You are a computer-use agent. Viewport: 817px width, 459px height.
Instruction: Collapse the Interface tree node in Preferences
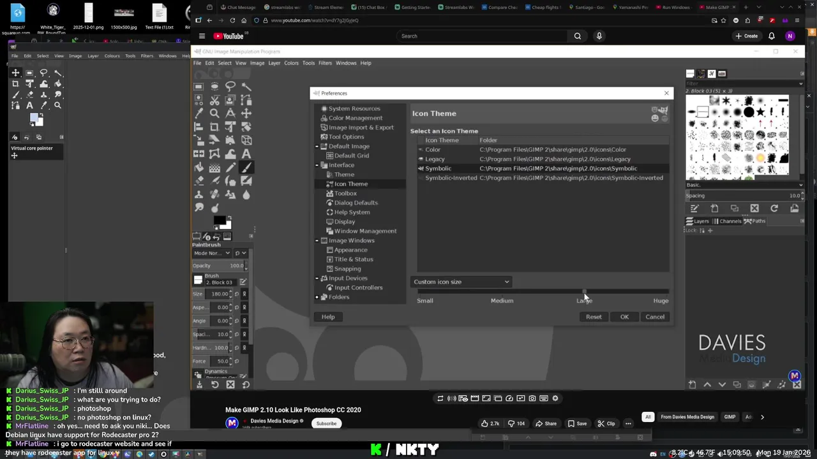317,165
